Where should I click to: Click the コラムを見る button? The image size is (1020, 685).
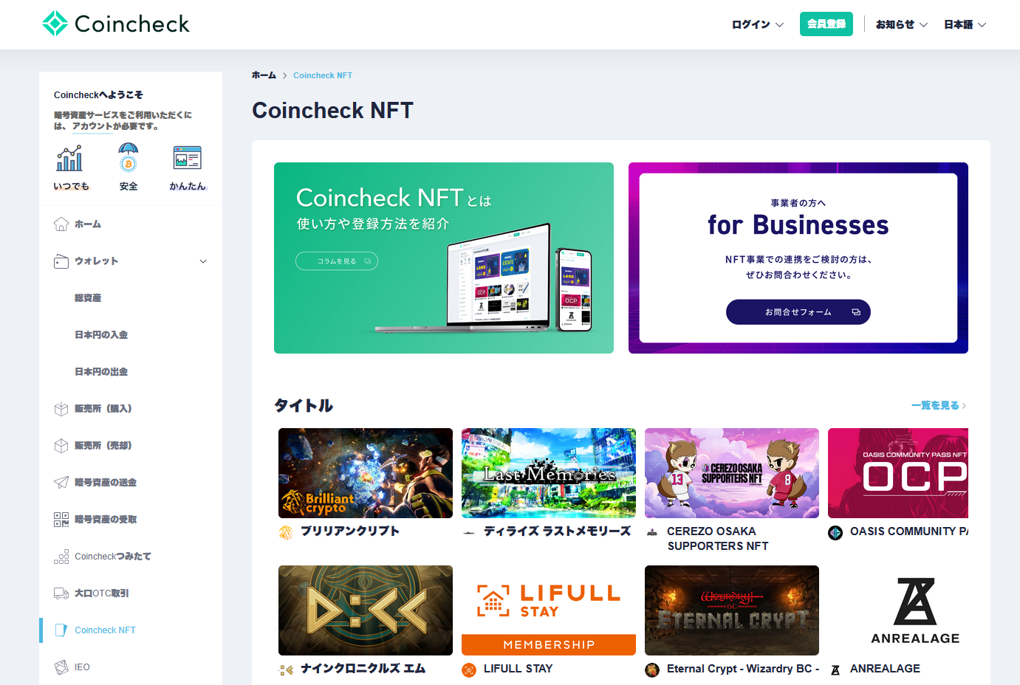(337, 261)
